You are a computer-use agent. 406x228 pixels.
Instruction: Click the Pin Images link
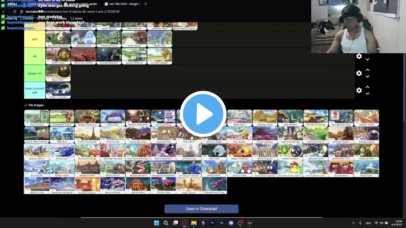[x=34, y=105]
